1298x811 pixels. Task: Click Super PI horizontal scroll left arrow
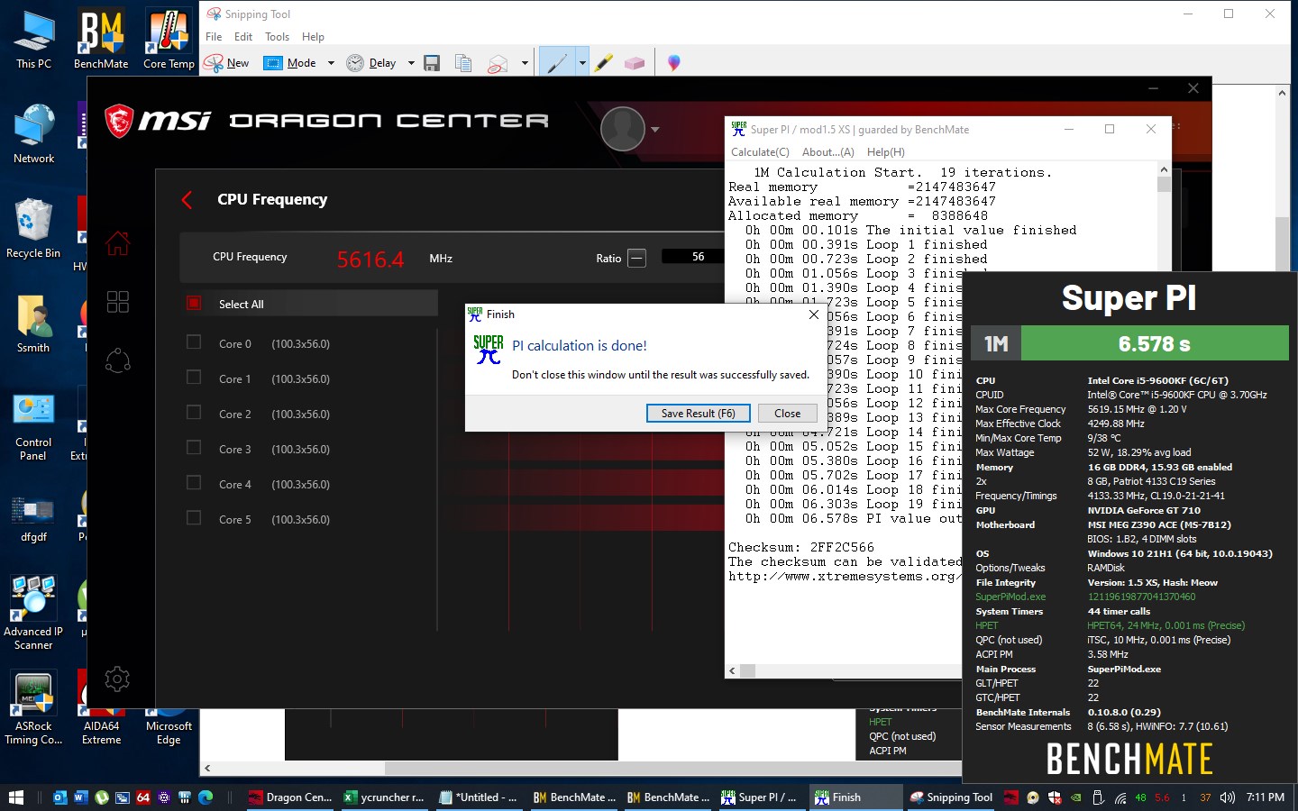point(732,670)
